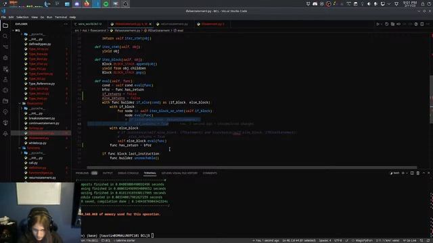Open the new terminal launch profile dropdown
This screenshot has height=243, width=433.
(x=407, y=173)
